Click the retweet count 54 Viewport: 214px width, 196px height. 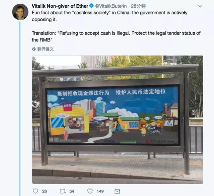pyautogui.click(x=72, y=191)
